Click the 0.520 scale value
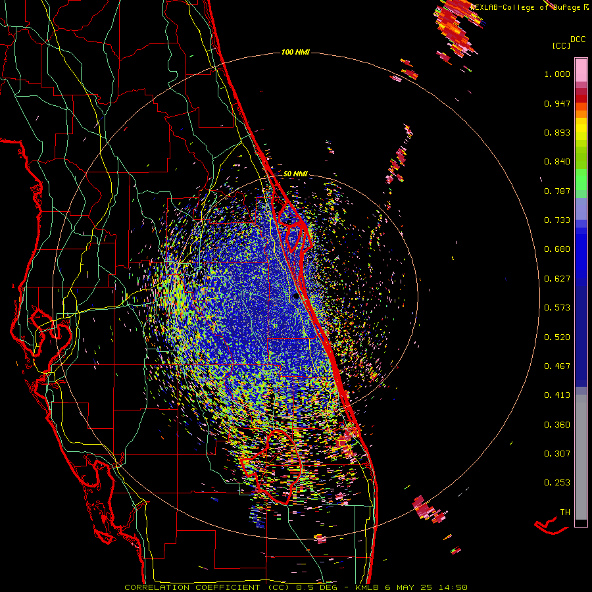The image size is (592, 592). pos(557,337)
